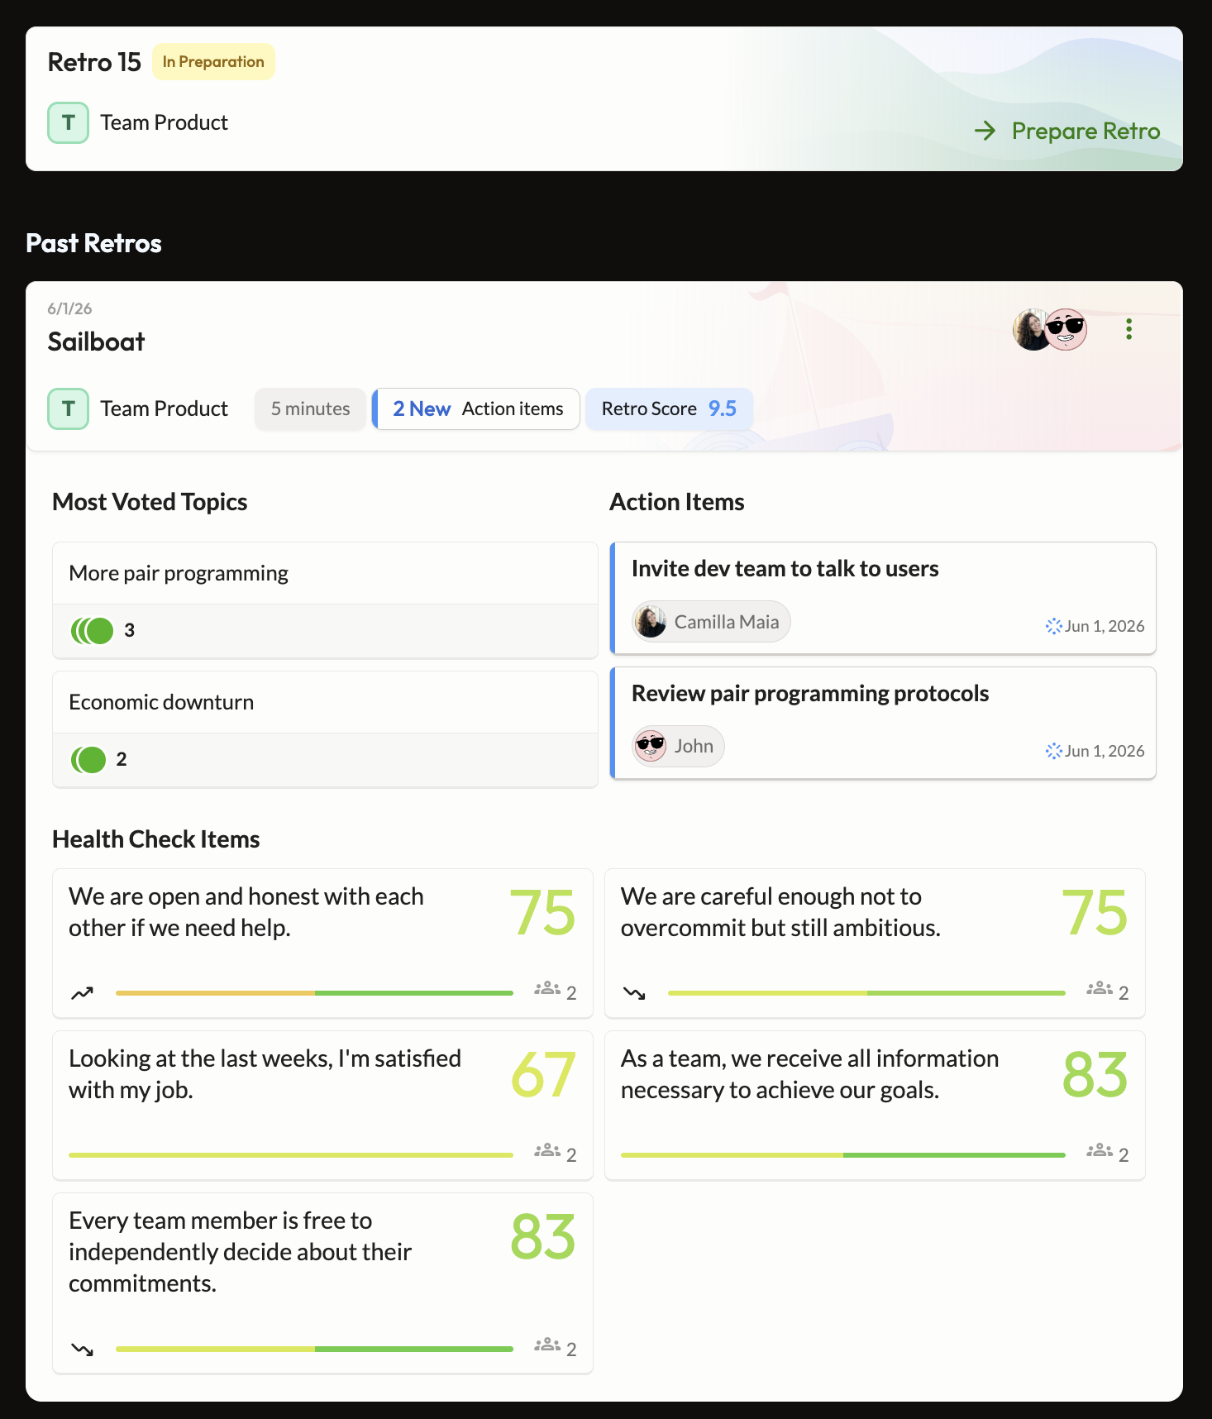
Task: Click the vote dots under More pair programming
Action: (93, 631)
